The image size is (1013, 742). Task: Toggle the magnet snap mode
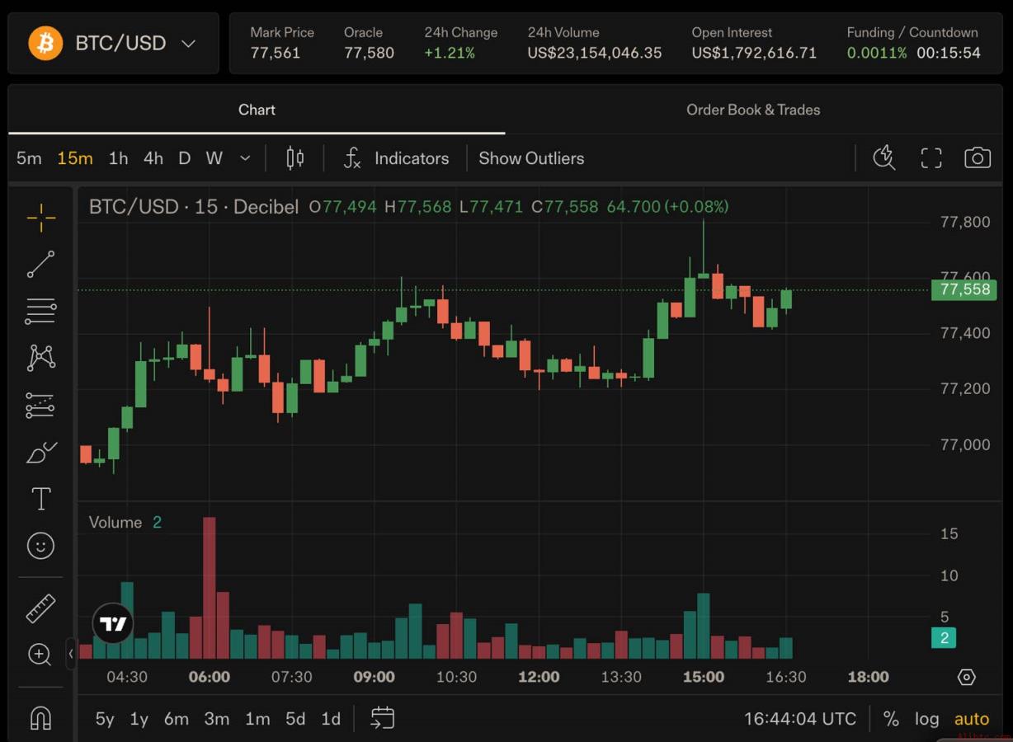(40, 718)
